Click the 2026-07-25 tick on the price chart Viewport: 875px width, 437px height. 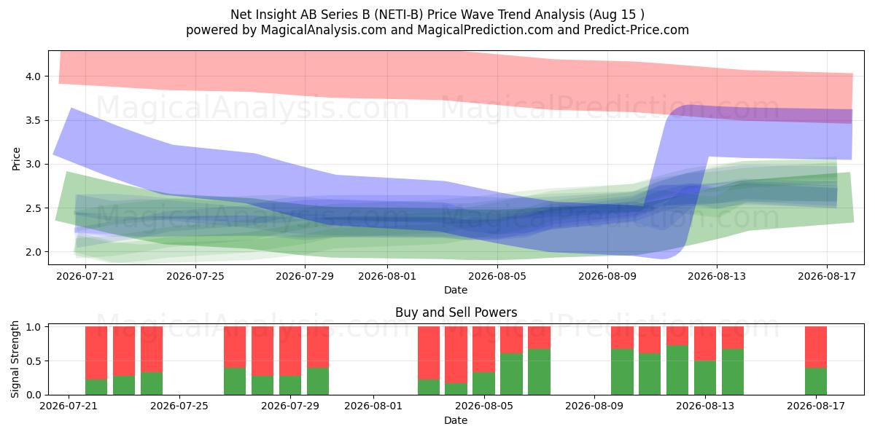tap(197, 276)
